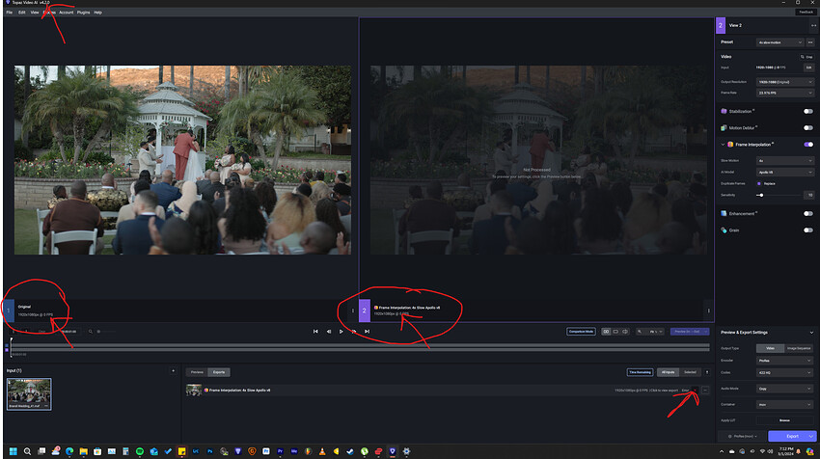Viewport: 820px width, 459px height.
Task: Step back one frame
Action: coord(328,332)
